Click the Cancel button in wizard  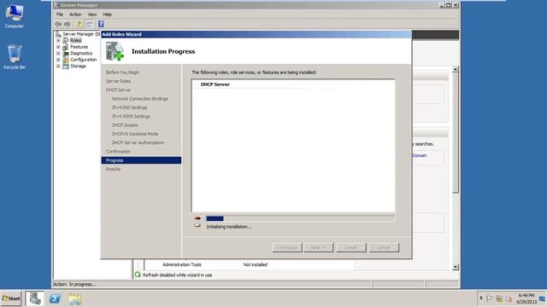(x=384, y=247)
